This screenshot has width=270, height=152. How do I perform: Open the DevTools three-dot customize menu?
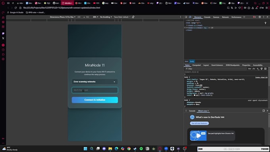coord(264,17)
